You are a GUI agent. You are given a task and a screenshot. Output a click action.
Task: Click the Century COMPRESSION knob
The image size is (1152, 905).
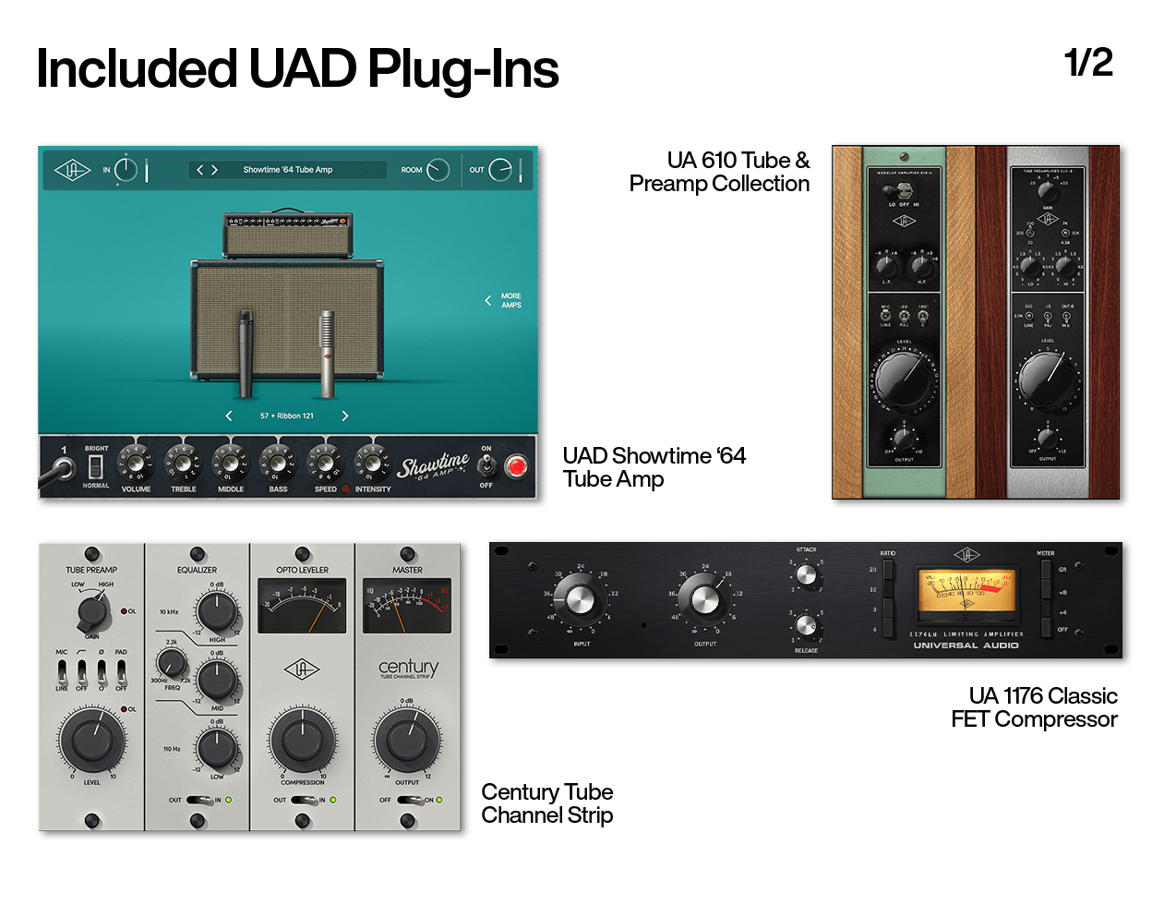pos(302,741)
